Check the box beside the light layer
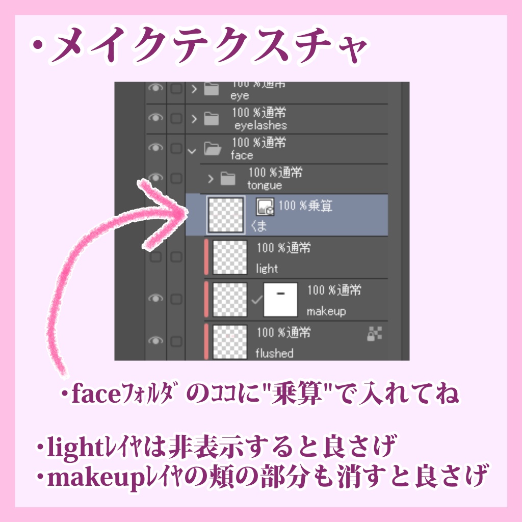 pyautogui.click(x=175, y=255)
